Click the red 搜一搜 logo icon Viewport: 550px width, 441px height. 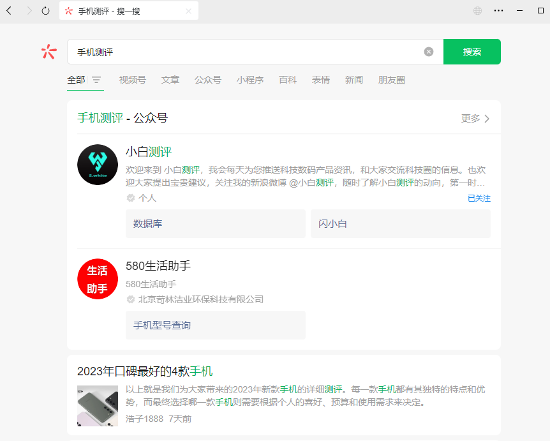(48, 52)
